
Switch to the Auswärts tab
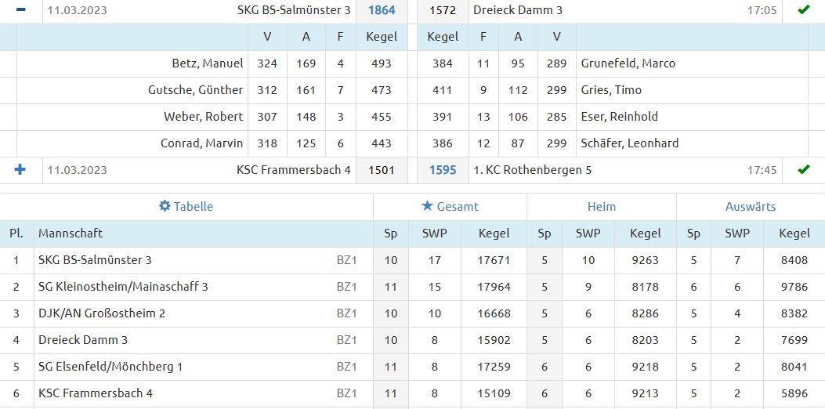(751, 206)
